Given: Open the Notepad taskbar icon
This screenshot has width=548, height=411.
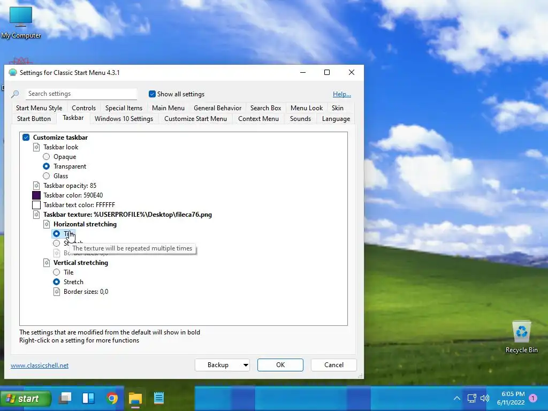Looking at the screenshot, I should [x=158, y=398].
